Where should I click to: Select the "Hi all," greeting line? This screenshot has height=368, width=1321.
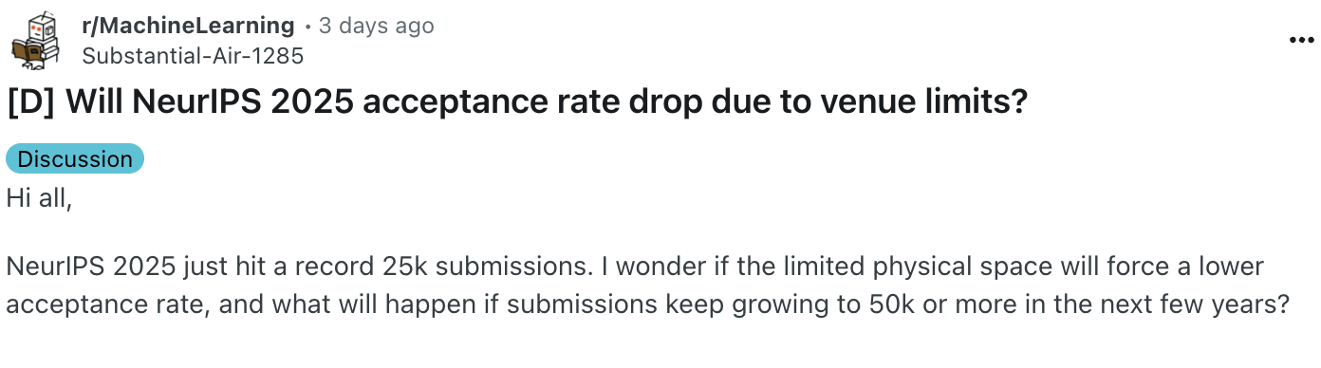pyautogui.click(x=39, y=199)
